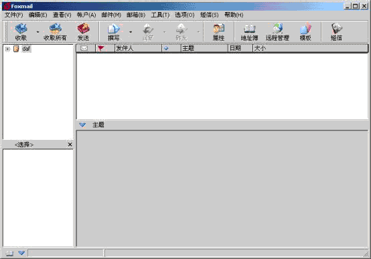The image size is (371, 259).
Task: Click the 短信 SMS toolbar icon
Action: click(x=336, y=31)
